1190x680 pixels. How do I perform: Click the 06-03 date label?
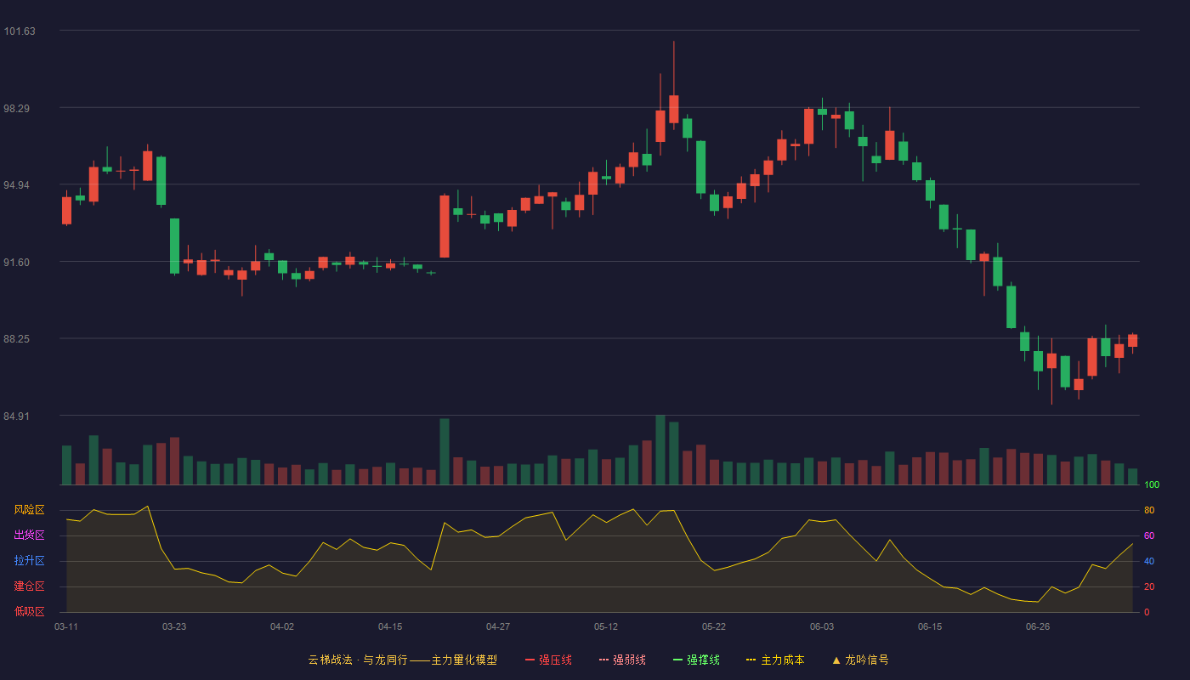click(822, 626)
